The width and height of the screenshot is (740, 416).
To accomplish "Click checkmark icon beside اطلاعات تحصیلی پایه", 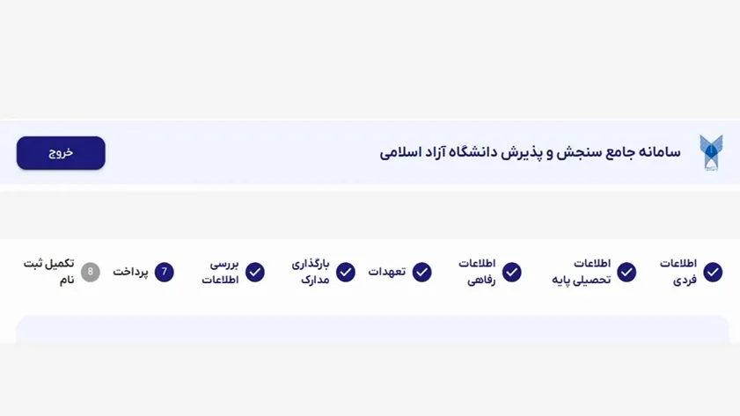I will pos(626,273).
